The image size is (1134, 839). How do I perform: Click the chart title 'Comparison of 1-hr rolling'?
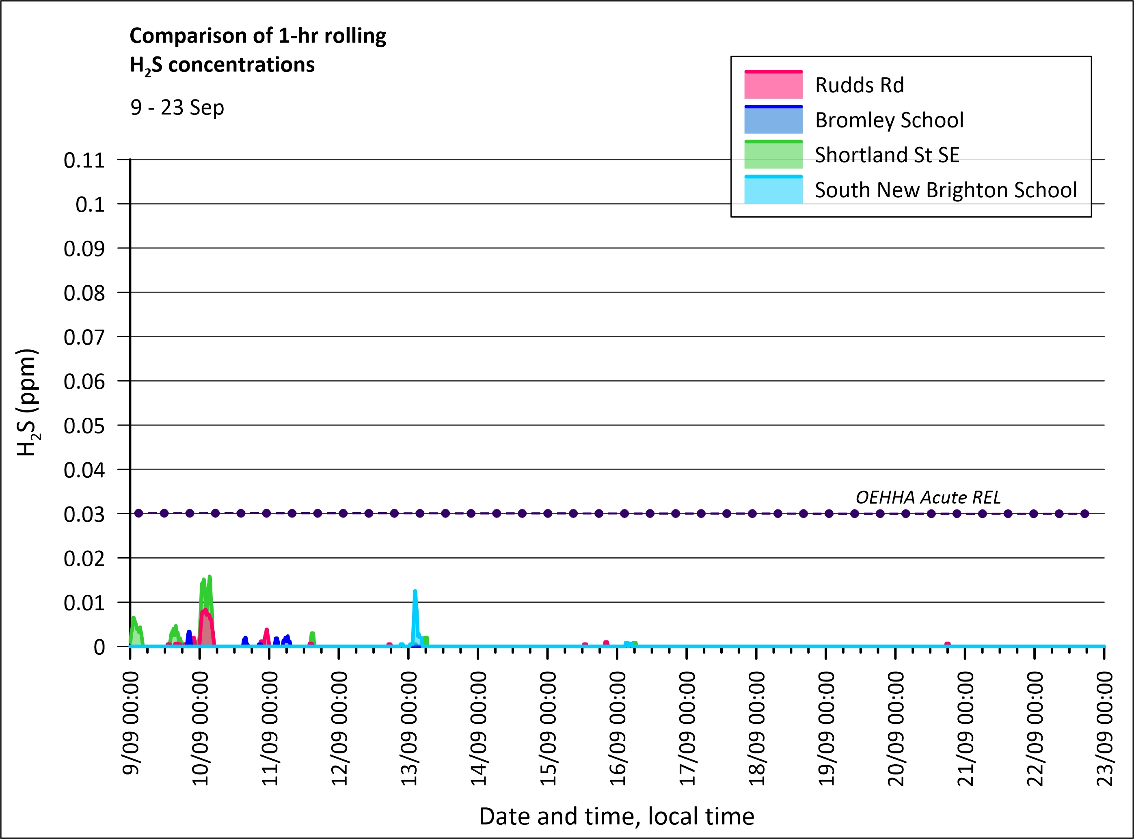(x=257, y=36)
